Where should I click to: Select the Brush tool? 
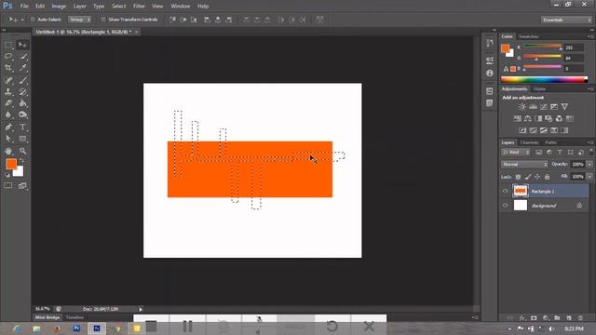tap(22, 80)
